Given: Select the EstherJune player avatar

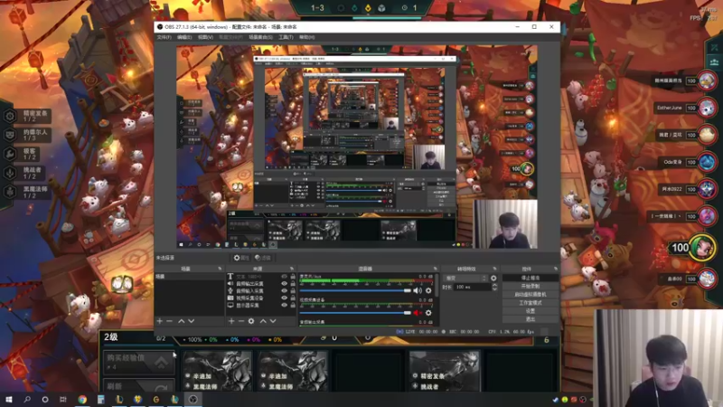Looking at the screenshot, I should pos(707,108).
